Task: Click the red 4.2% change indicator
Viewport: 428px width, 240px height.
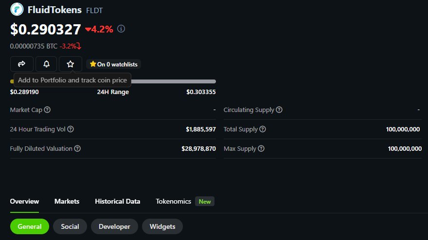Action: (99, 29)
